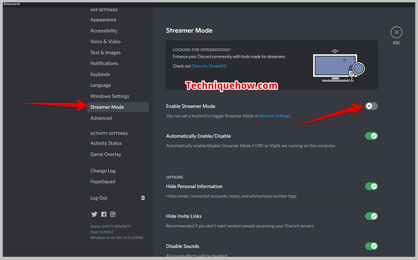This screenshot has width=418, height=260.
Task: Go to Game Overlay settings
Action: click(105, 154)
